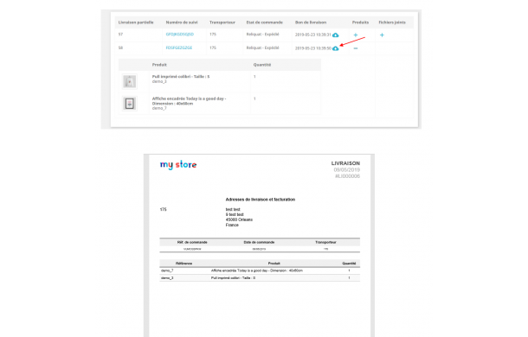
Task: Click the demo_7 reference in PDF table
Action: tap(167, 270)
